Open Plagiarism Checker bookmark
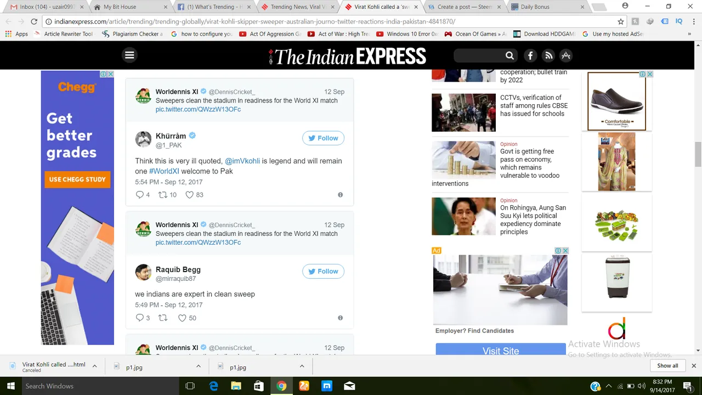Screen dimensions: 702x395 tap(132, 34)
